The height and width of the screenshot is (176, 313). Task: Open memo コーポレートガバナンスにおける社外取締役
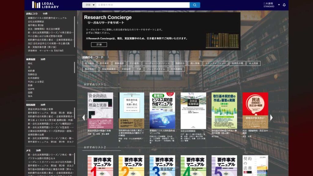point(51,162)
